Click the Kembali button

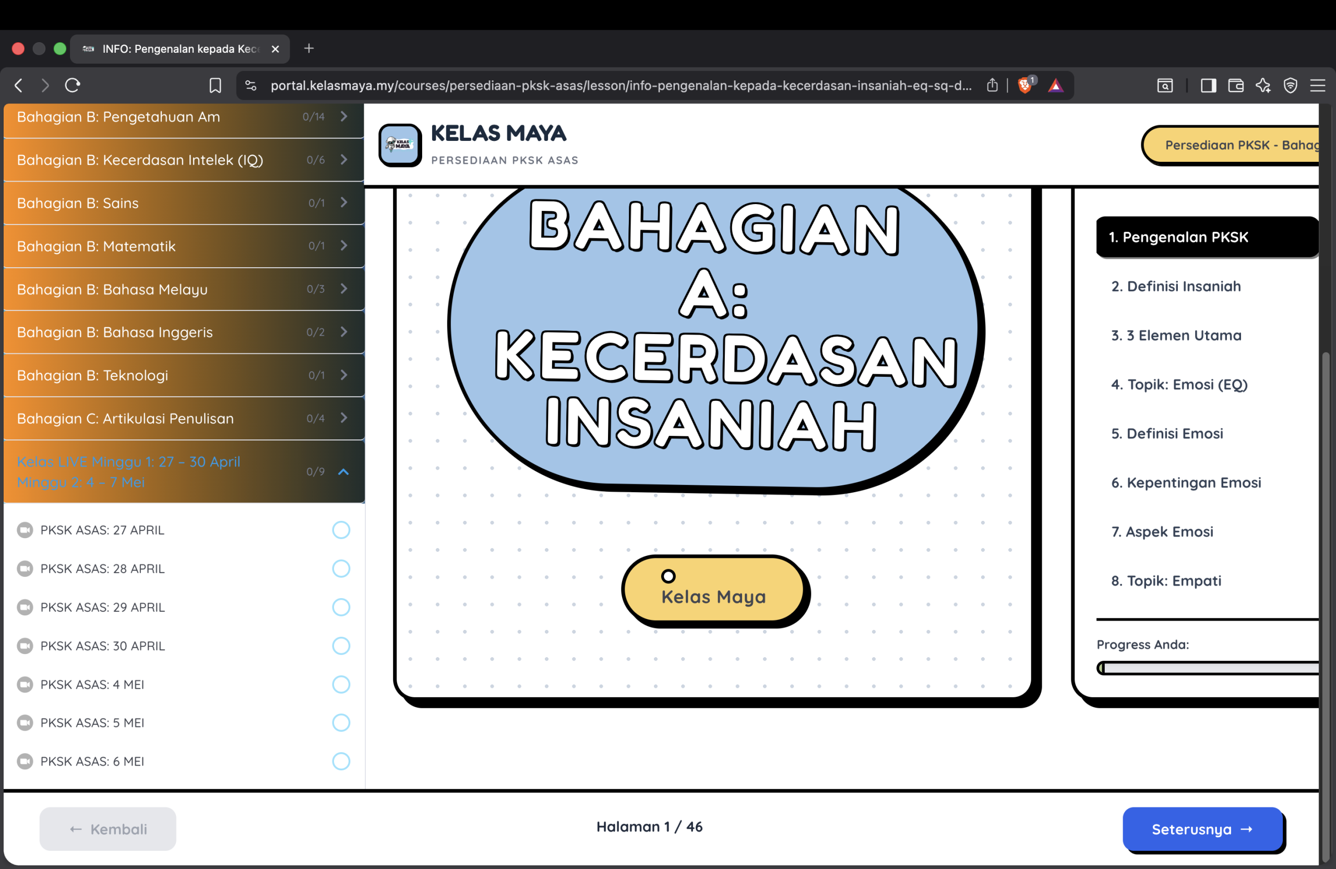coord(107,829)
